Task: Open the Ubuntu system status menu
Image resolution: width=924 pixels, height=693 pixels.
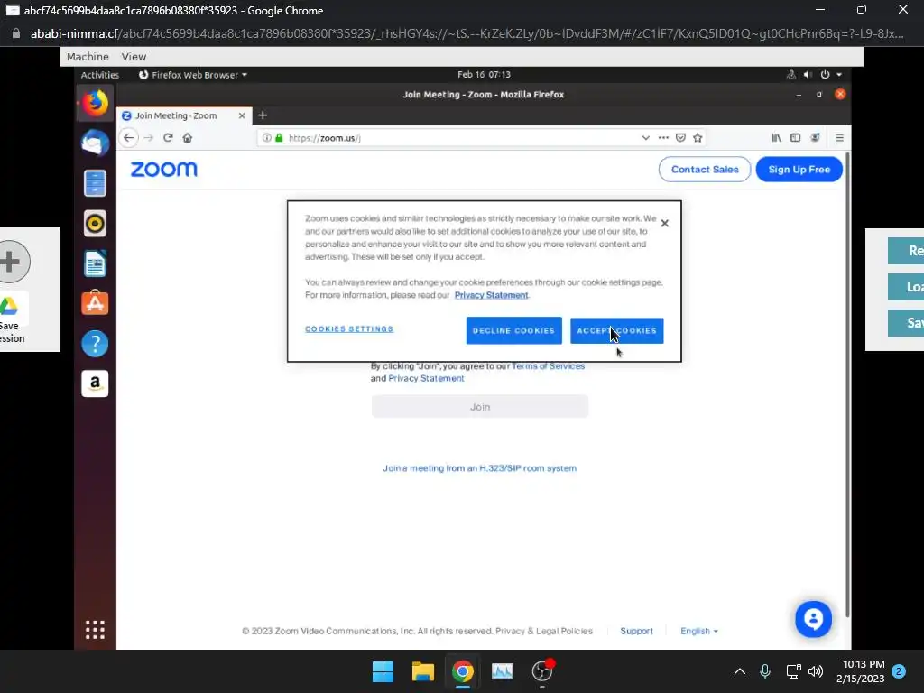Action: [x=815, y=75]
